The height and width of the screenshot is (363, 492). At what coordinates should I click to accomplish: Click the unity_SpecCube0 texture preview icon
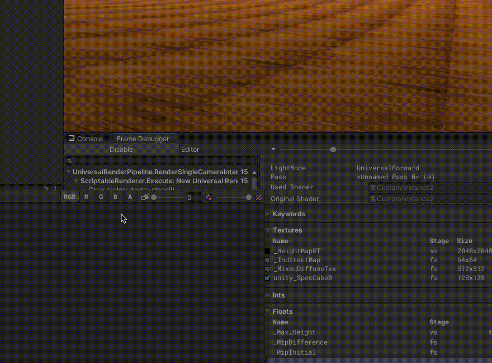point(267,278)
